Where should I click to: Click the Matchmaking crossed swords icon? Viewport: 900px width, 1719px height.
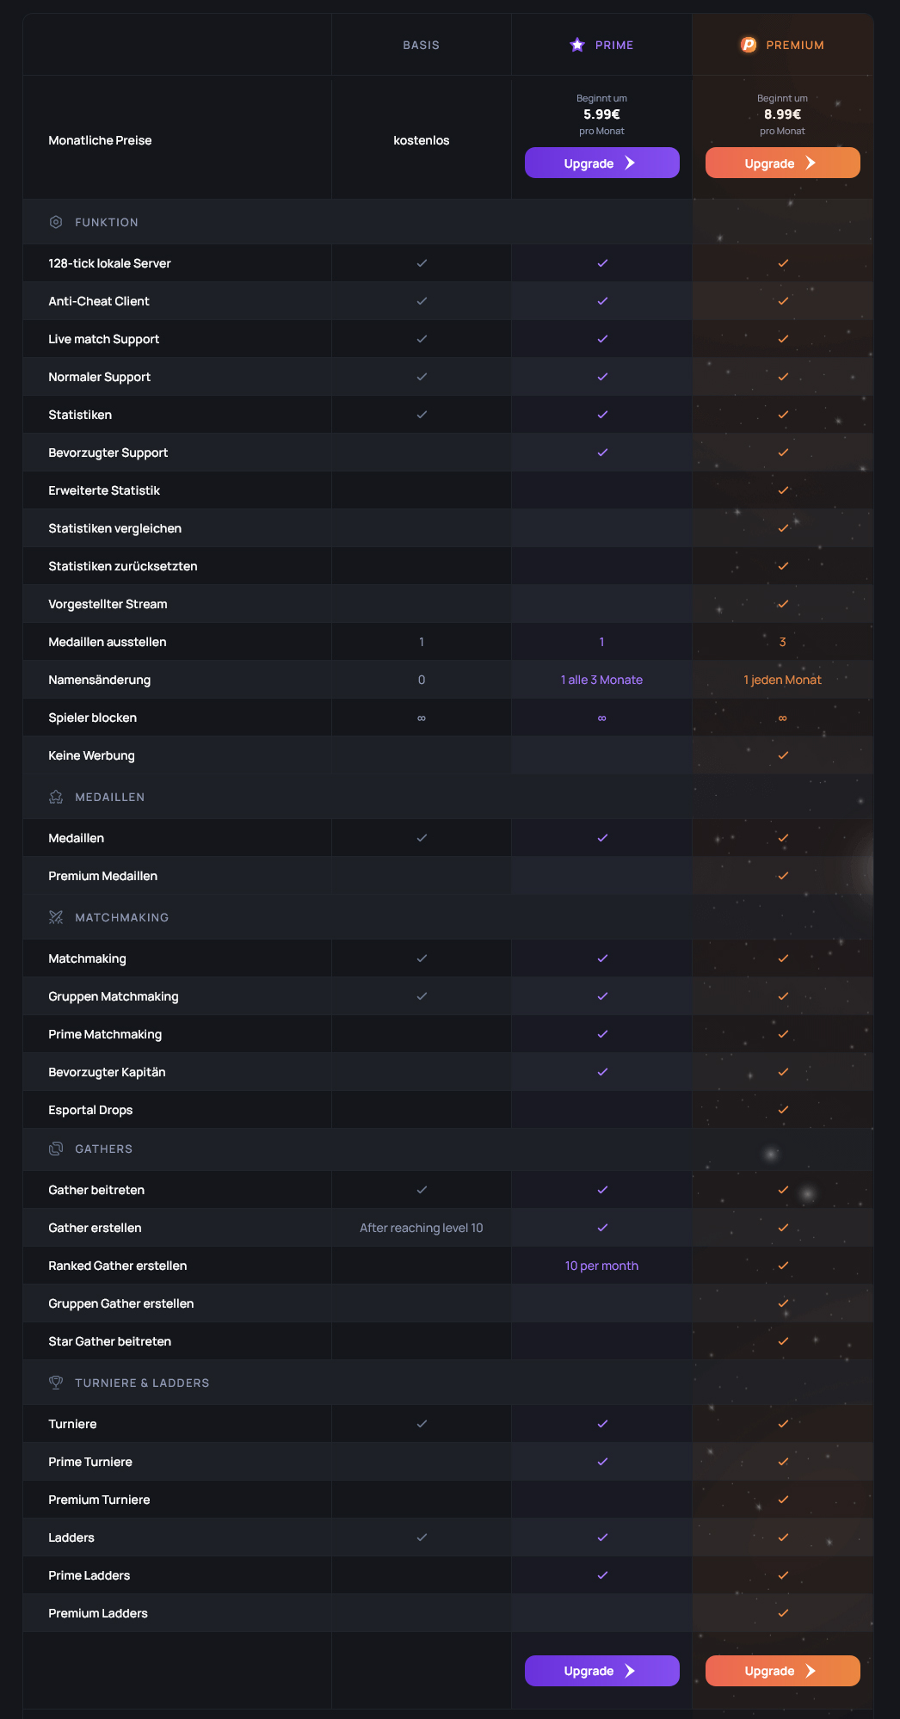pos(56,917)
